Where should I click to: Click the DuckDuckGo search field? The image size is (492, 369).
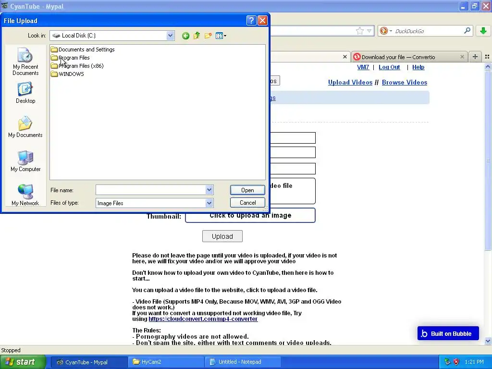click(x=428, y=31)
